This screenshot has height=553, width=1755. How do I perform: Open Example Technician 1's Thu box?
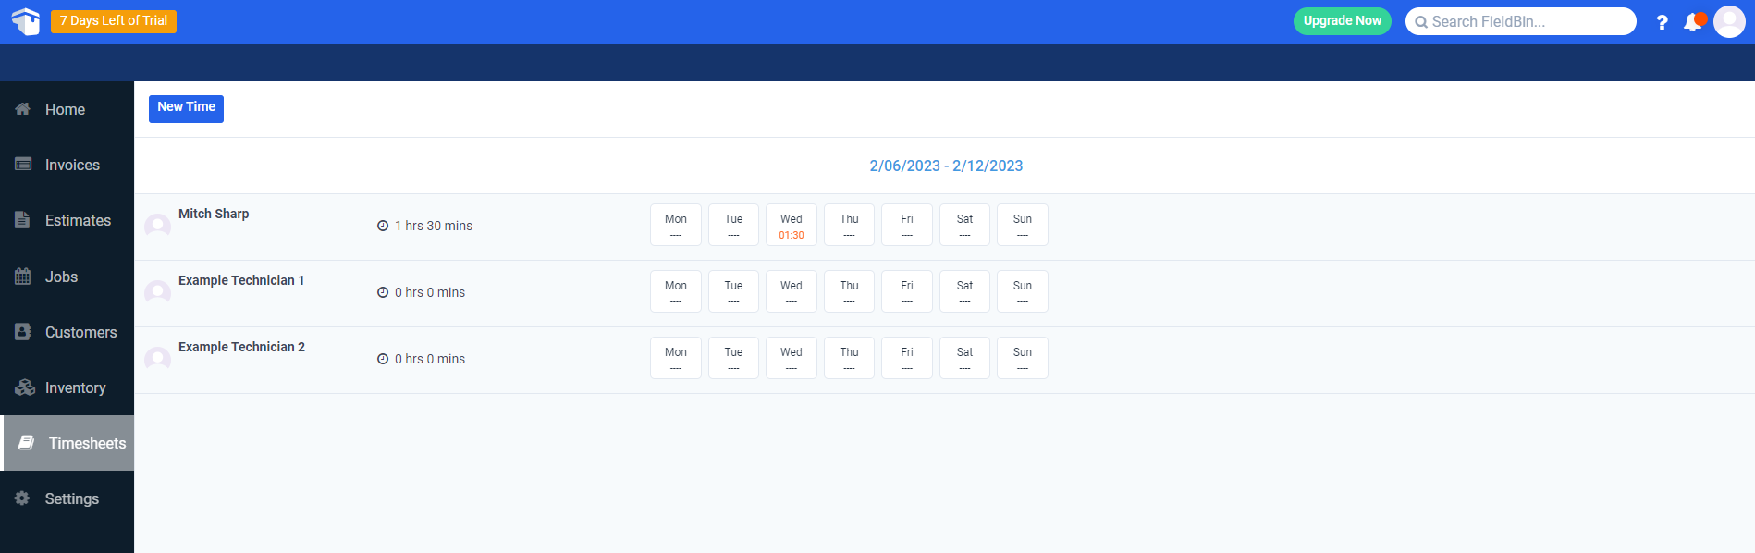point(849,291)
